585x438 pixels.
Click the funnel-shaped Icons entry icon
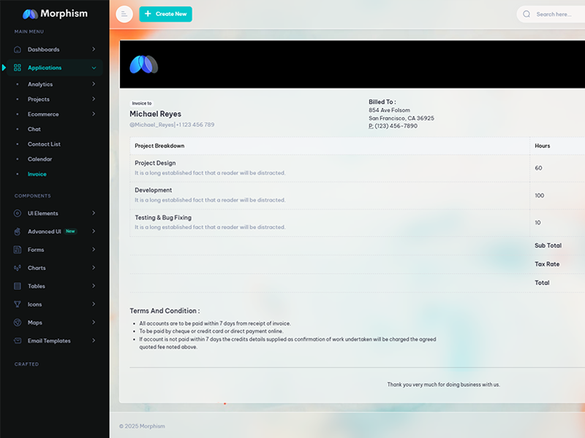[17, 304]
